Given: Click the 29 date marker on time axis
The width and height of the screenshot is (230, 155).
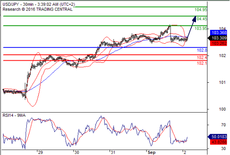Looking at the screenshot, I should (40, 153).
